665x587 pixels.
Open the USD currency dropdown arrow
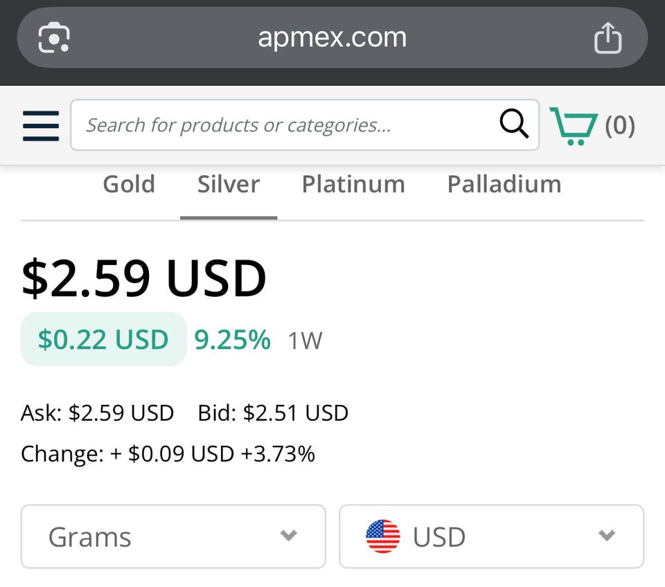[x=607, y=536]
